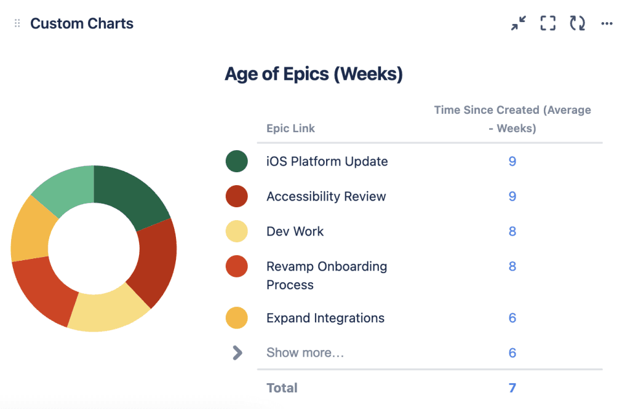Toggle the iOS Platform Update legend dot
This screenshot has width=630, height=409.
237,162
